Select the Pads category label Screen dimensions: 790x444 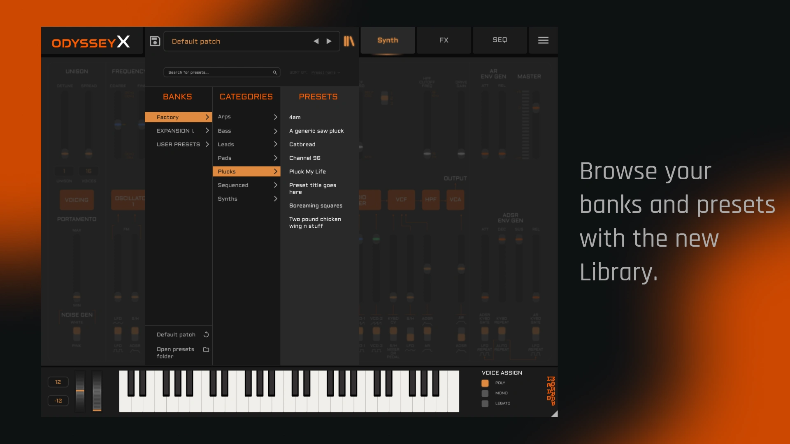(x=224, y=158)
